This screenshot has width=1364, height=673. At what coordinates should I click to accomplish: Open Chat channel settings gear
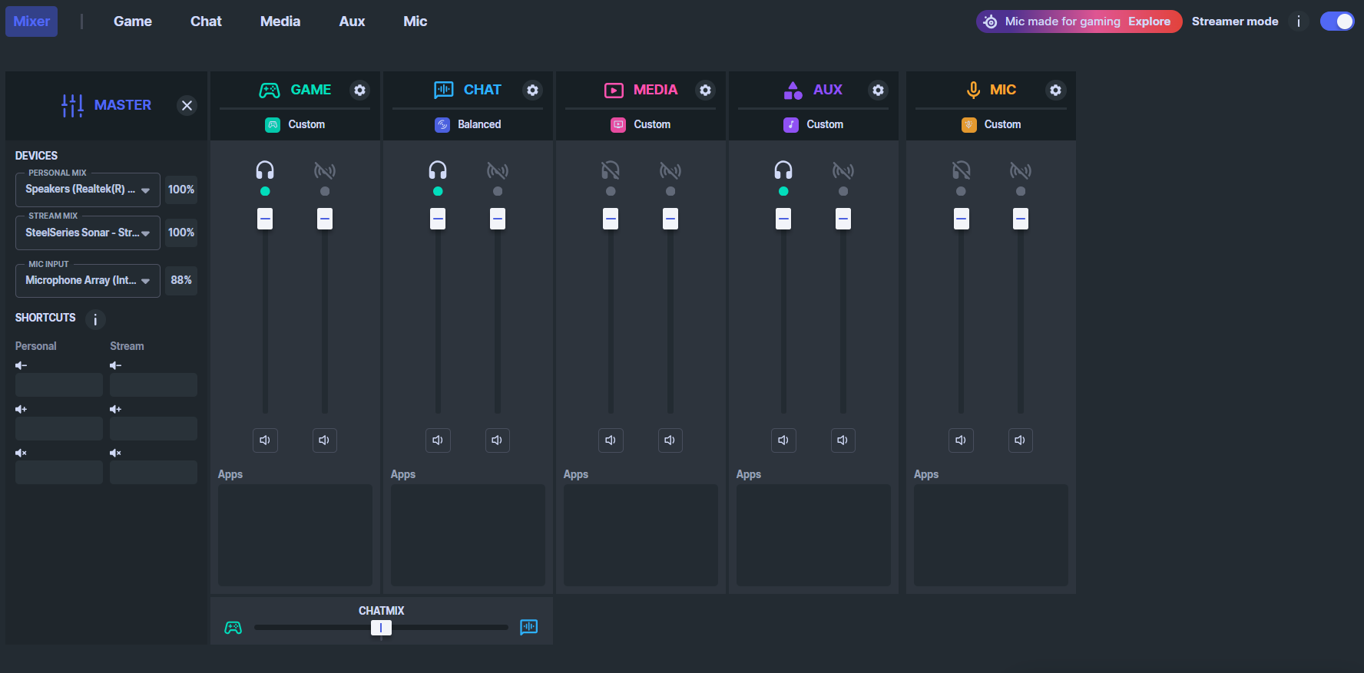click(x=532, y=90)
